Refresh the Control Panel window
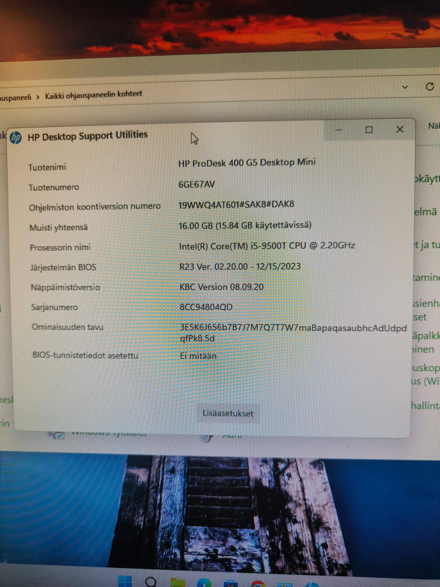The image size is (440, 587). point(429,86)
